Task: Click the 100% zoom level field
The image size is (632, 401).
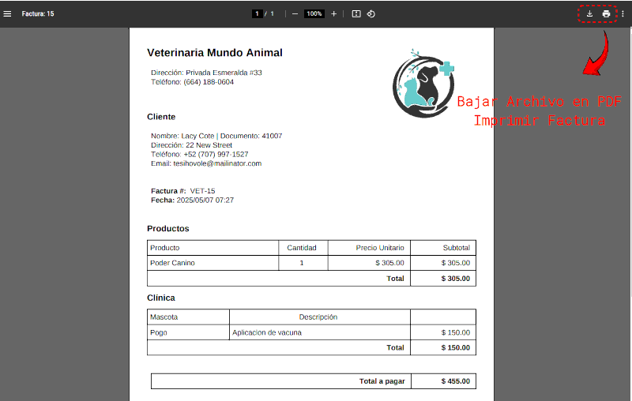Action: [x=314, y=13]
